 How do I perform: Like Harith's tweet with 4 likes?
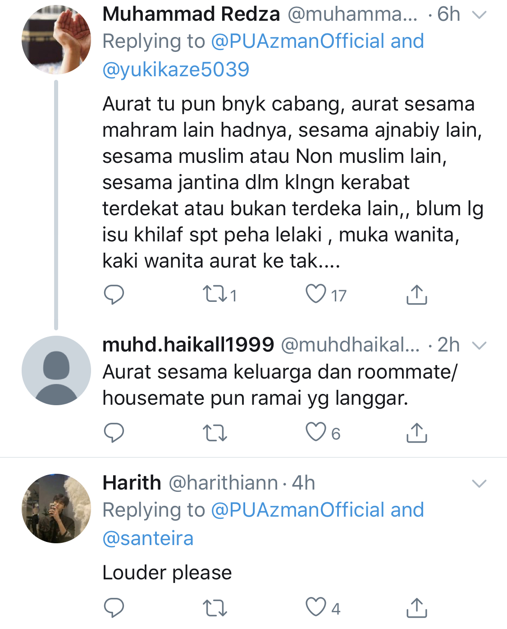pos(316,607)
